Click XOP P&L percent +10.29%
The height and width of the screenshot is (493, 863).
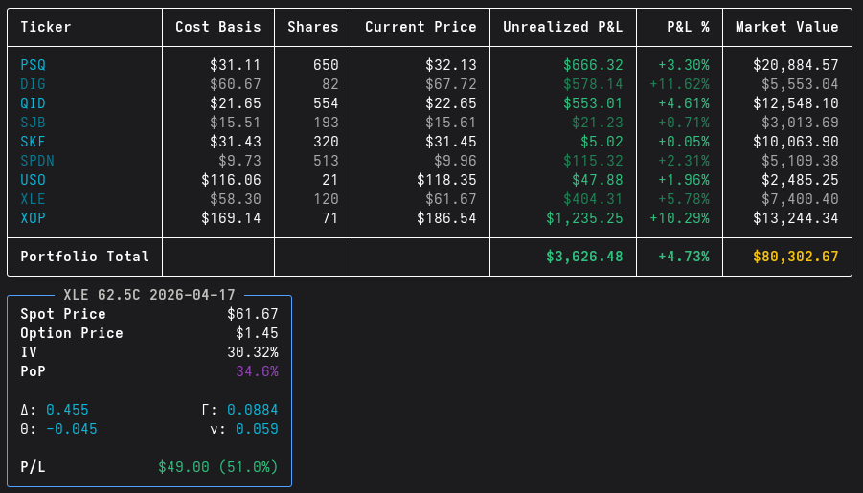click(x=680, y=218)
